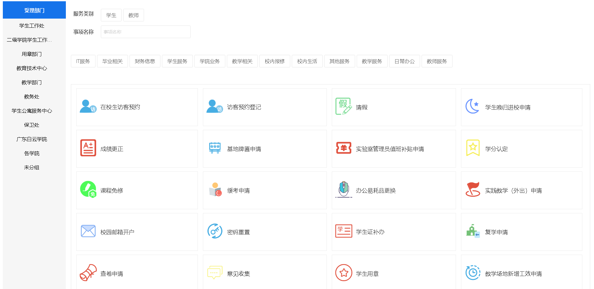Click the 办公易耗品更换 mouse icon

point(343,190)
